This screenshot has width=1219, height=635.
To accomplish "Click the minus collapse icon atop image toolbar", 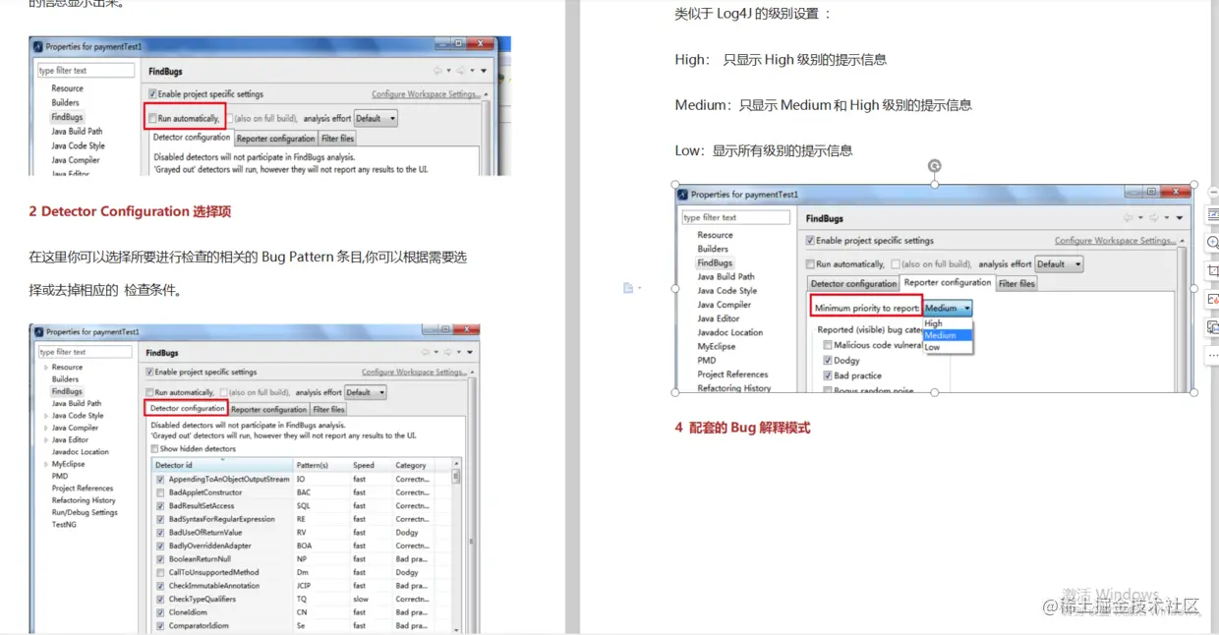I will click(1213, 192).
